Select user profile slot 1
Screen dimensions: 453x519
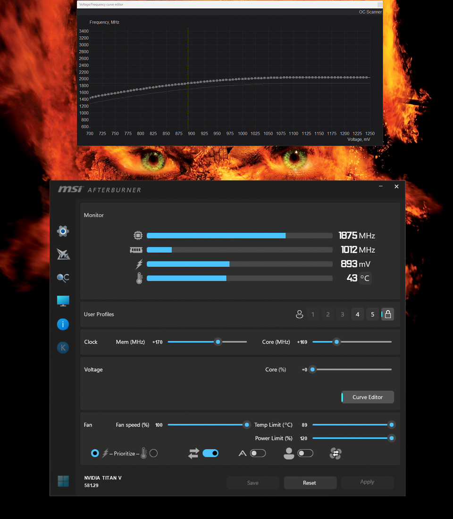click(313, 314)
